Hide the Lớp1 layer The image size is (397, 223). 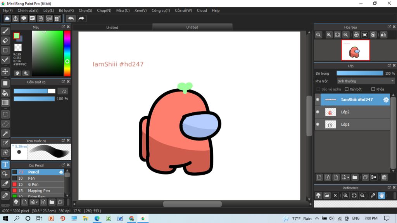(x=318, y=124)
